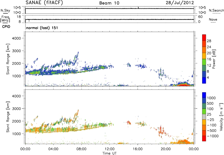Click the red velocity patch near 14:40 UT
The width and height of the screenshot is (224, 155).
(x=129, y=123)
